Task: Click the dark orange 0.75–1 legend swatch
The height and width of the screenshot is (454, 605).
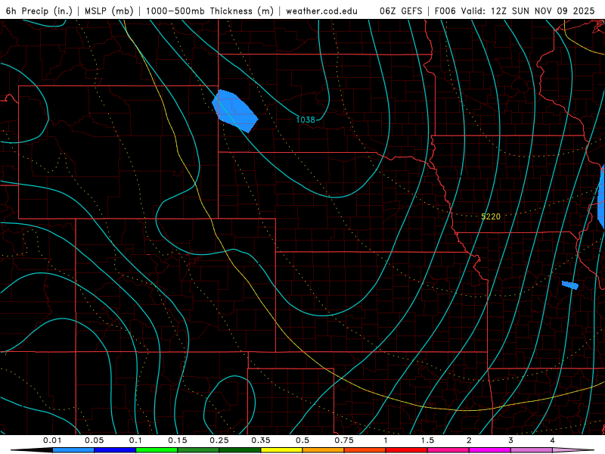Action: point(365,450)
